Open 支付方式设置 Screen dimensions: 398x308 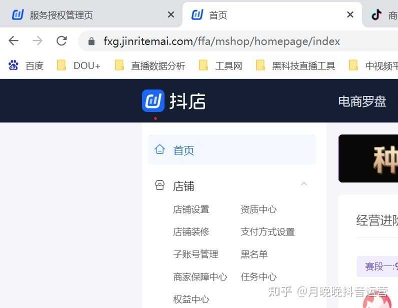[268, 232]
